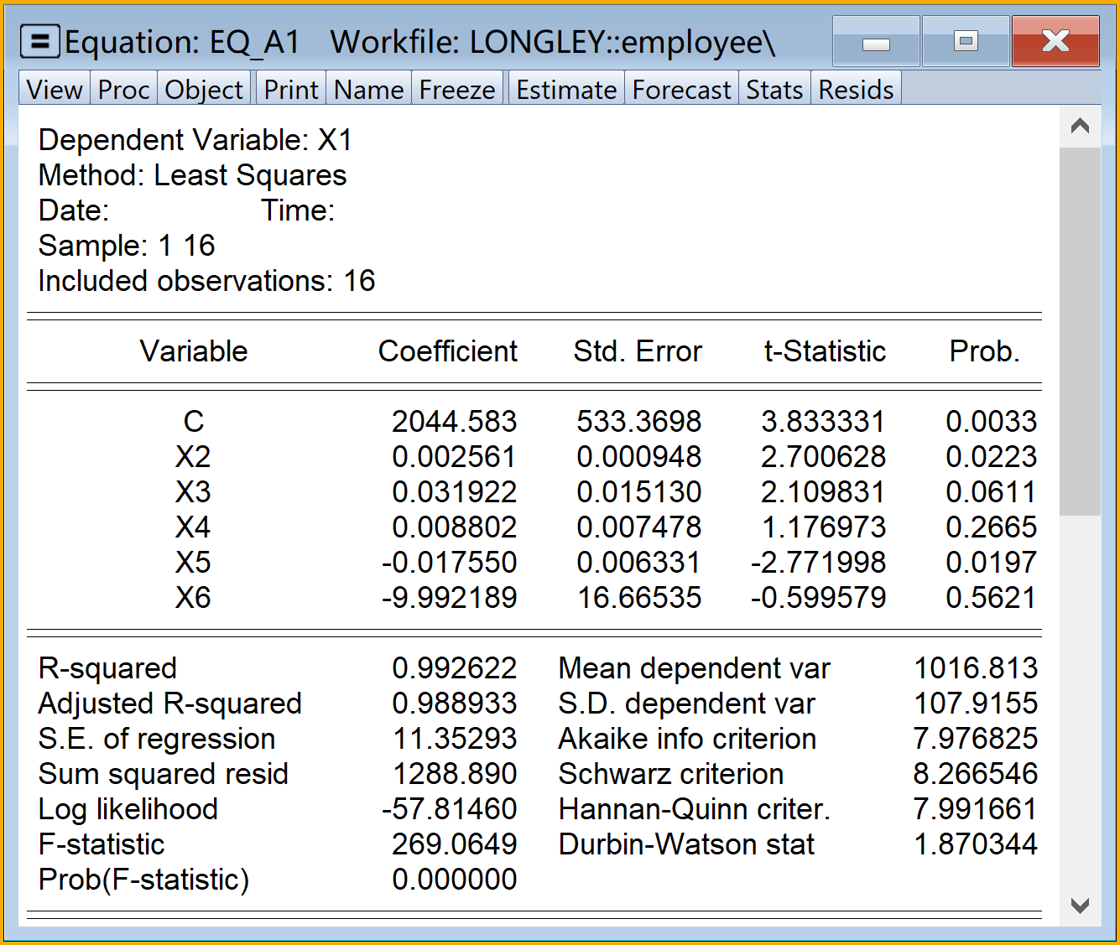The height and width of the screenshot is (945, 1120).
Task: Minimize the equation window
Action: pyautogui.click(x=876, y=42)
